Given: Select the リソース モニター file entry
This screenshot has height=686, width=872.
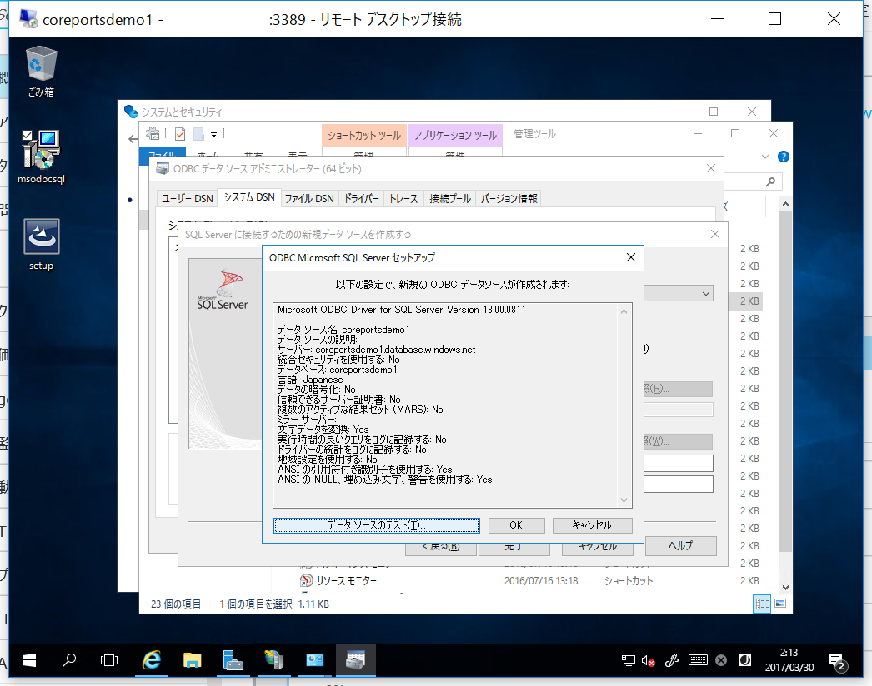Looking at the screenshot, I should click(x=347, y=580).
